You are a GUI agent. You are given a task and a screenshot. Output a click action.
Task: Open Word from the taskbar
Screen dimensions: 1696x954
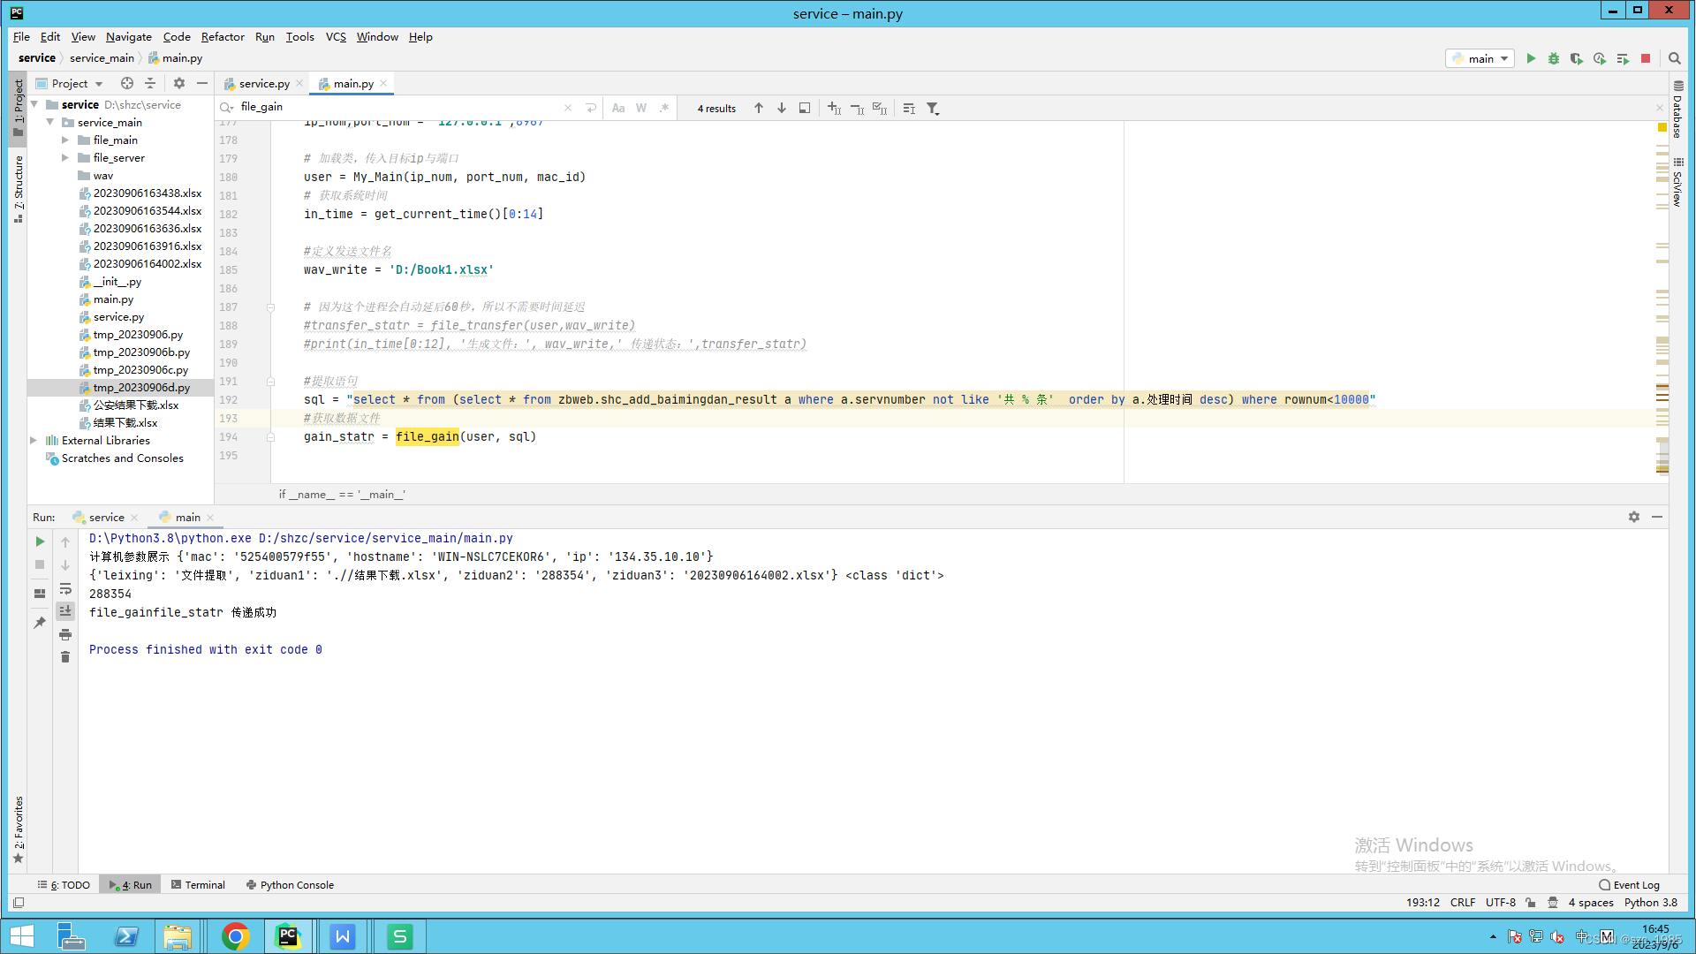coord(343,936)
